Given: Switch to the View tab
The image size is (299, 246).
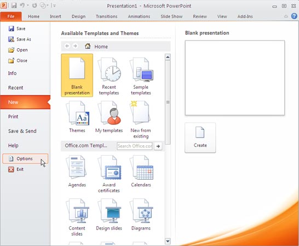Looking at the screenshot, I should pyautogui.click(x=222, y=16).
